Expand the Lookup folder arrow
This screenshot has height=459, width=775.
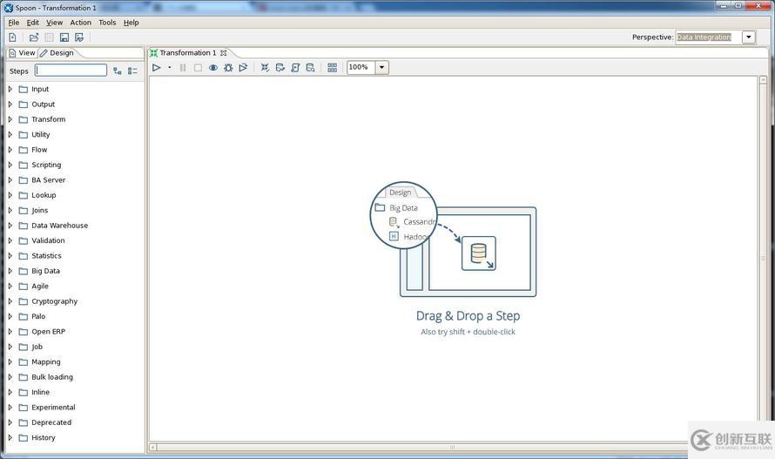(x=10, y=195)
